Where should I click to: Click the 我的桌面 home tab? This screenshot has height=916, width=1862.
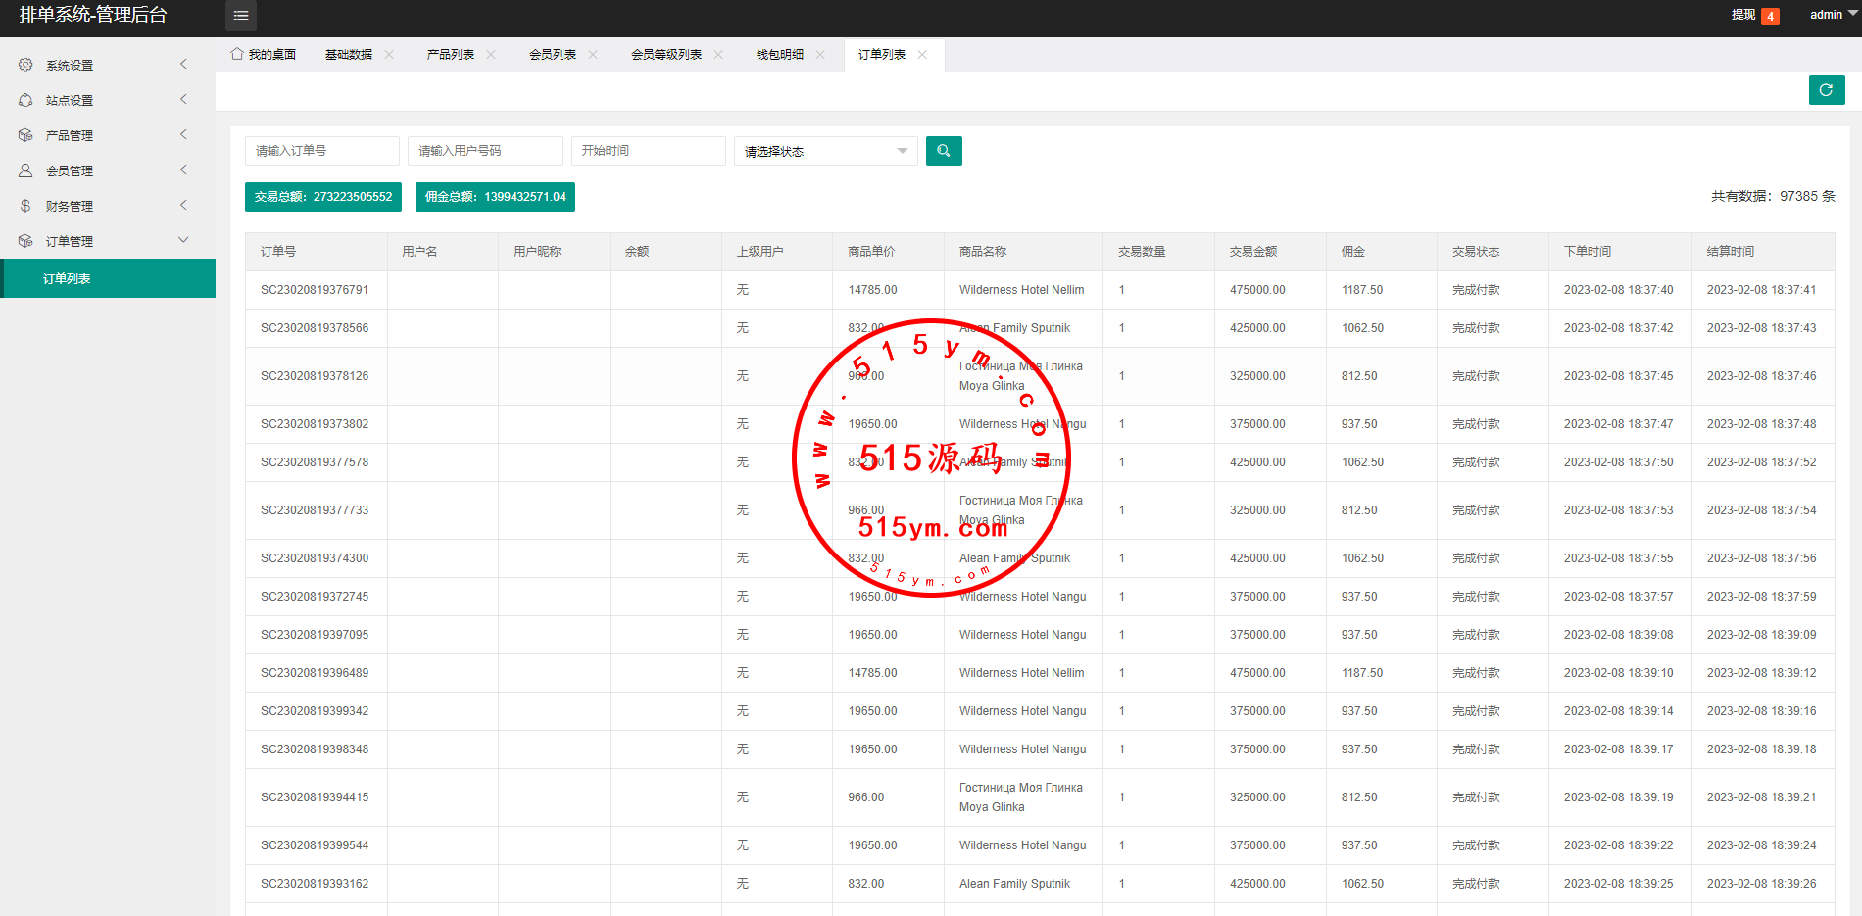(264, 55)
